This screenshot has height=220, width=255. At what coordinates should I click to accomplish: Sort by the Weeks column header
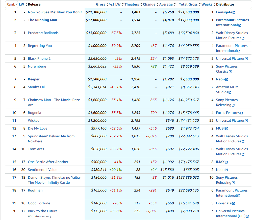pos(207,4)
